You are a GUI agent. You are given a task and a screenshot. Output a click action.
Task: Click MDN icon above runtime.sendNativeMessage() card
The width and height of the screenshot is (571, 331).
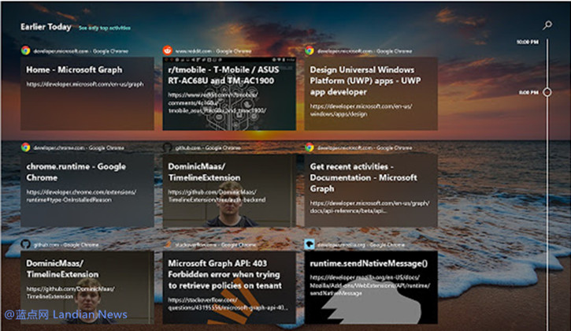click(x=310, y=244)
